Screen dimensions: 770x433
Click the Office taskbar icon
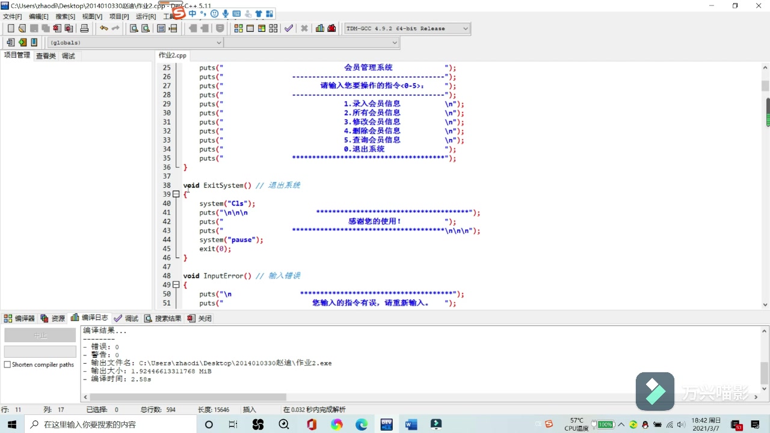[311, 425]
